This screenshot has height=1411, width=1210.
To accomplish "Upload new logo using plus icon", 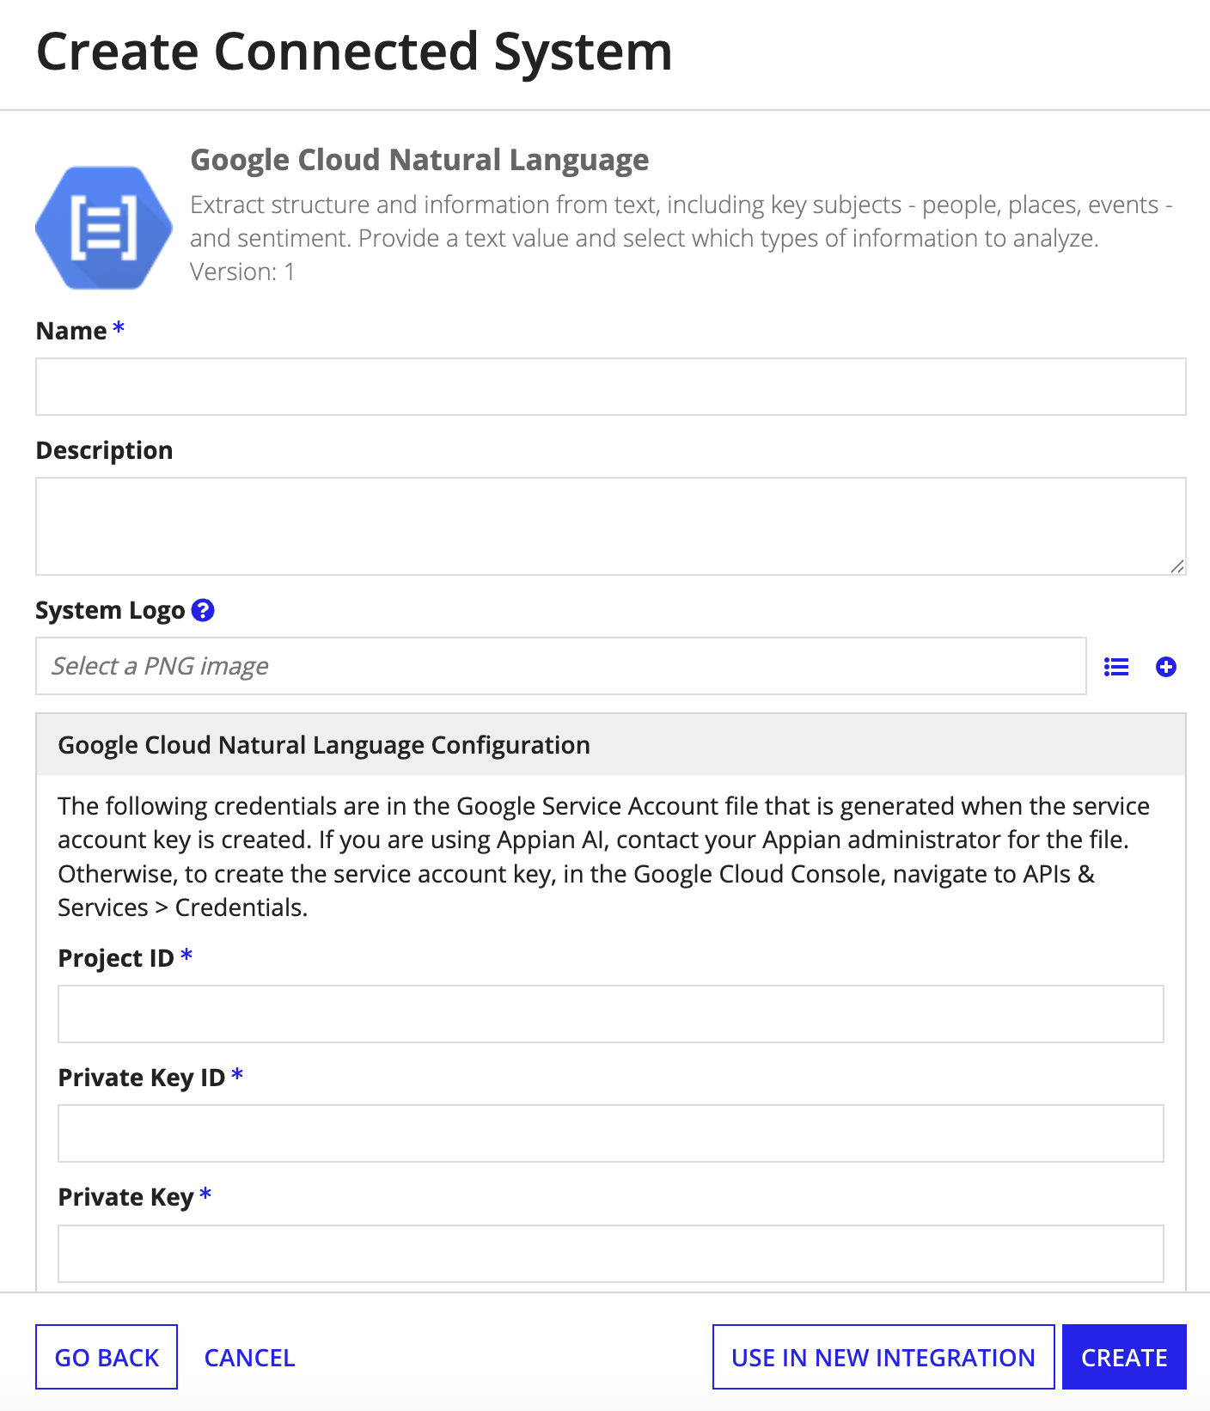I will (1166, 667).
